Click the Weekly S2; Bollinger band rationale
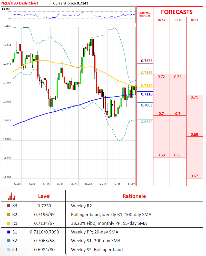 click(x=97, y=250)
